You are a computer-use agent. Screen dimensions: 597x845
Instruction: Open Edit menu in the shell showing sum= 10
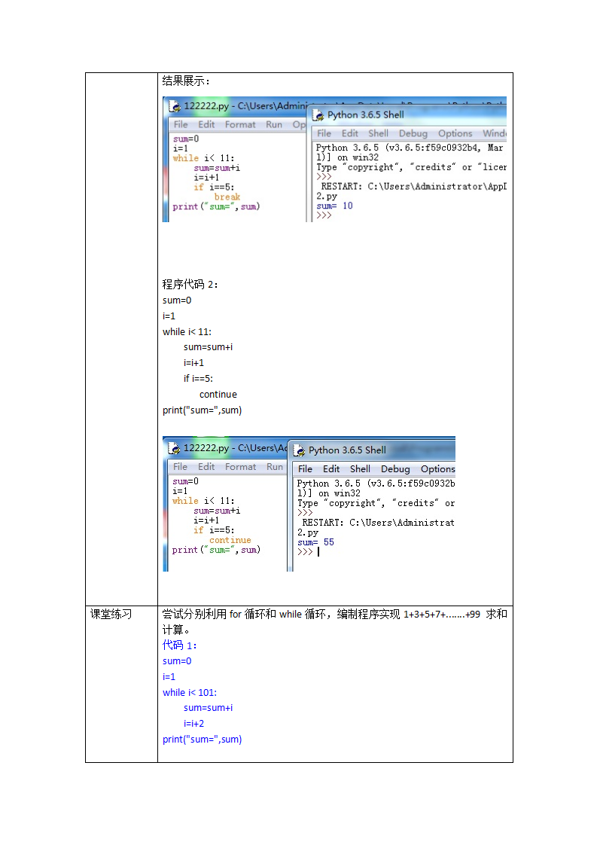349,133
